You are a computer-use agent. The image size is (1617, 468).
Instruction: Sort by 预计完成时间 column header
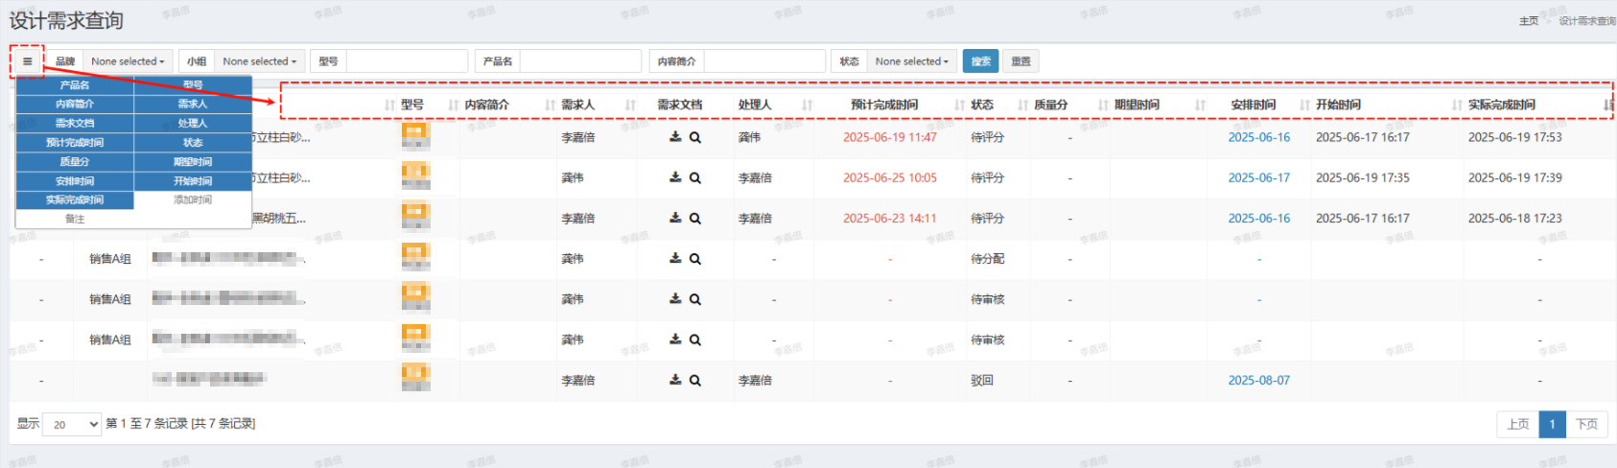883,105
